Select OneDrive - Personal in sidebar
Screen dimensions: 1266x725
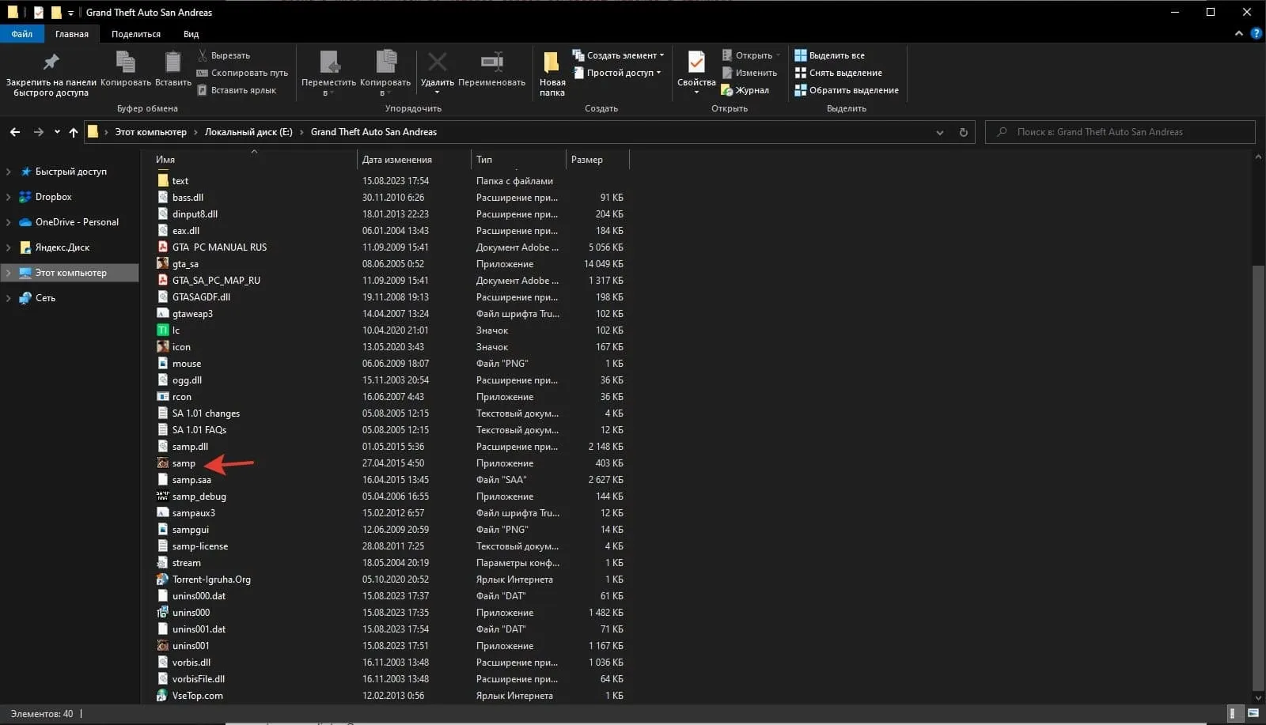click(x=77, y=222)
